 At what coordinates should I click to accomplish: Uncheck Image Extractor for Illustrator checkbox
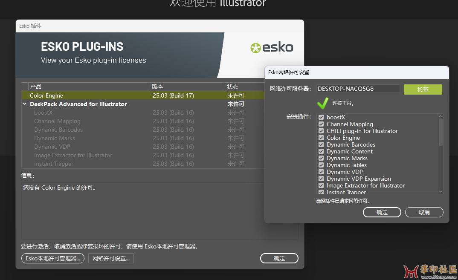(x=321, y=185)
